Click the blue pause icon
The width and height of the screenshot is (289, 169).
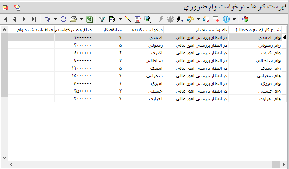click(226, 19)
